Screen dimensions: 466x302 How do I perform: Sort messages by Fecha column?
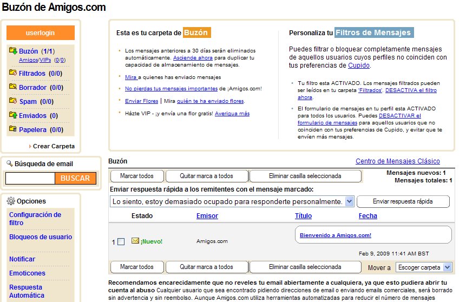tap(367, 216)
